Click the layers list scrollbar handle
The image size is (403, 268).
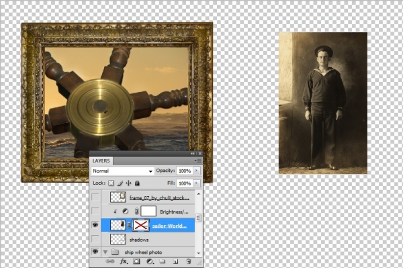(198, 218)
